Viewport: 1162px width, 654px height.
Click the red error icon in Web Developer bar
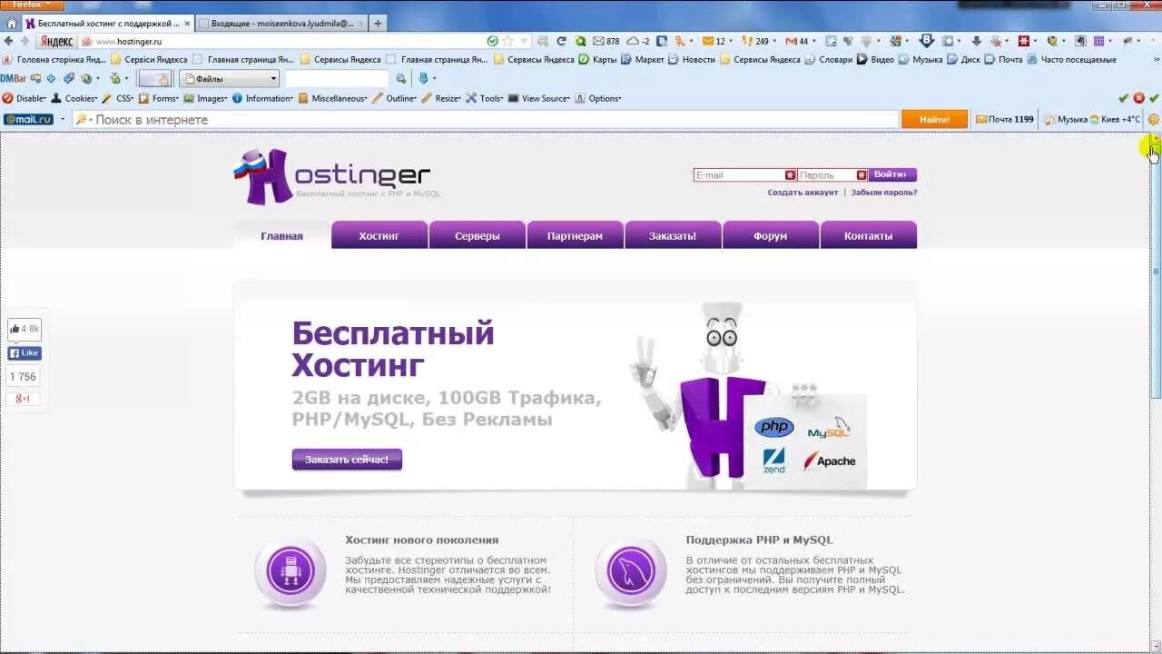(1139, 98)
